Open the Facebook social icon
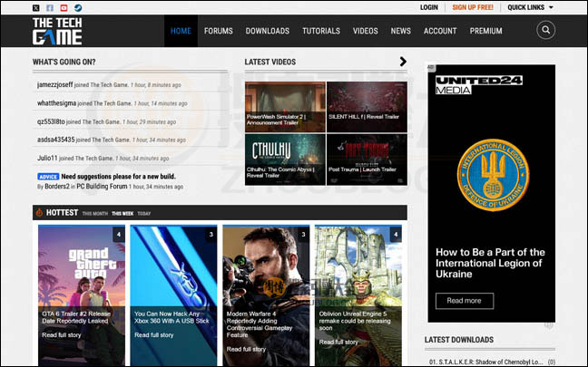 (x=50, y=7)
